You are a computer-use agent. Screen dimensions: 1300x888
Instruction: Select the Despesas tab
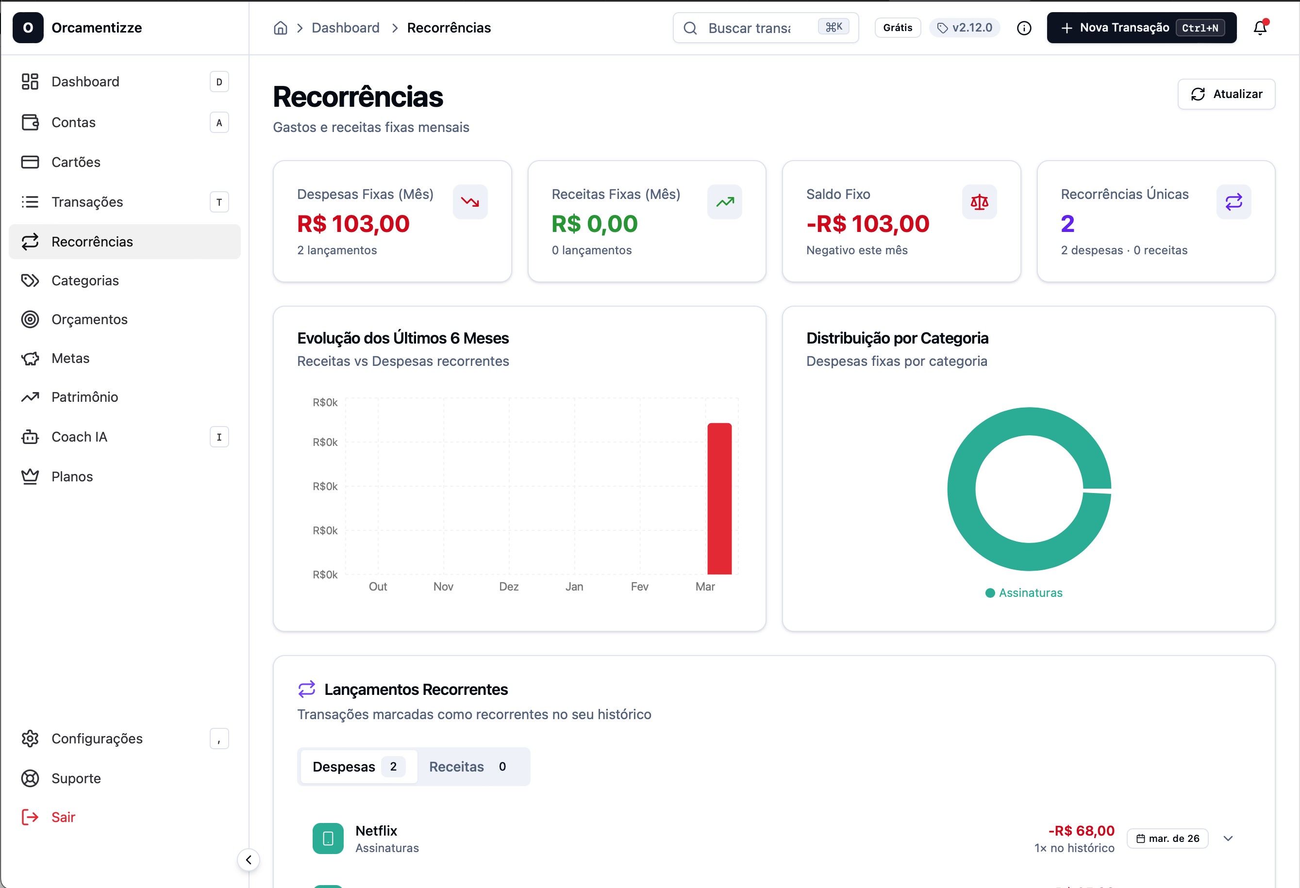[358, 767]
